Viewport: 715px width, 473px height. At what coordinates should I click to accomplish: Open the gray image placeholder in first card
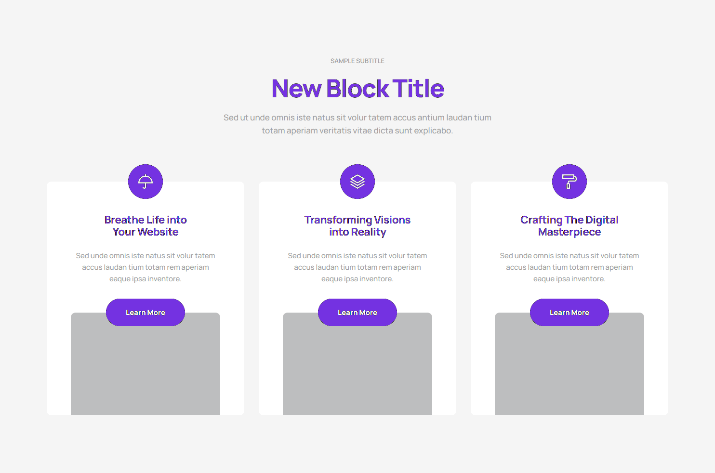(146, 371)
